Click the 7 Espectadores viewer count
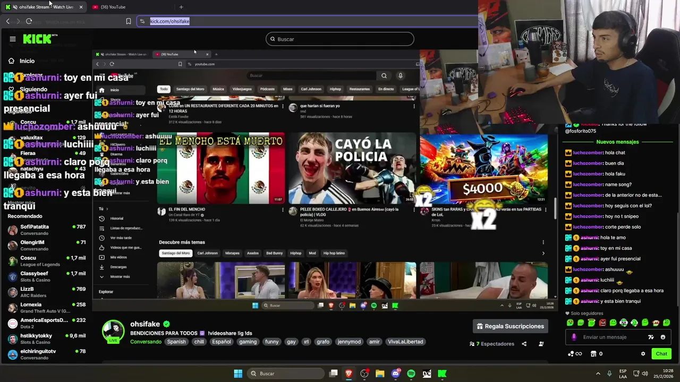The width and height of the screenshot is (680, 382). pyautogui.click(x=492, y=344)
